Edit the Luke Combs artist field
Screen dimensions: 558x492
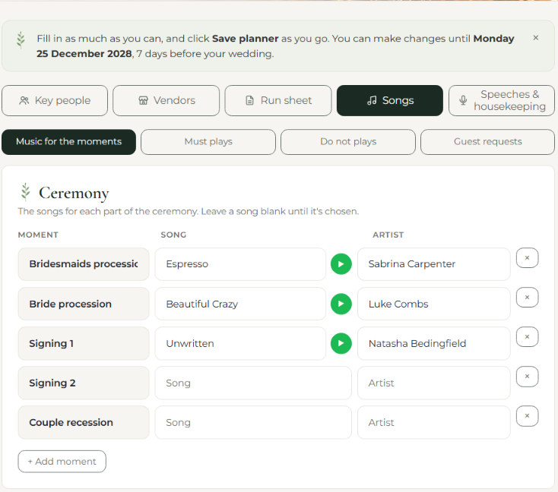[x=434, y=304]
